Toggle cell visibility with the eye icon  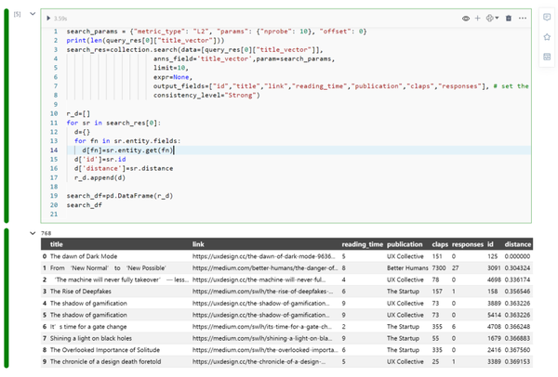point(467,18)
